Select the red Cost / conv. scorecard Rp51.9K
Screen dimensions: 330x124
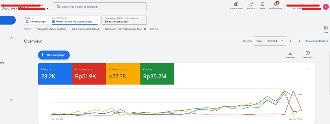point(89,74)
